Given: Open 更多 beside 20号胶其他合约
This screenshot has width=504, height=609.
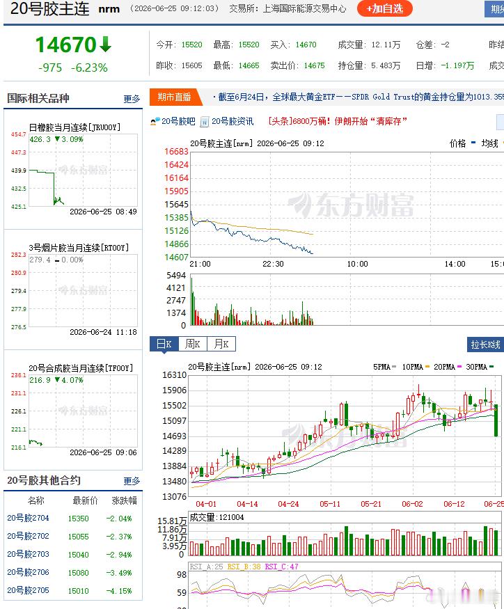Looking at the screenshot, I should pos(132,481).
